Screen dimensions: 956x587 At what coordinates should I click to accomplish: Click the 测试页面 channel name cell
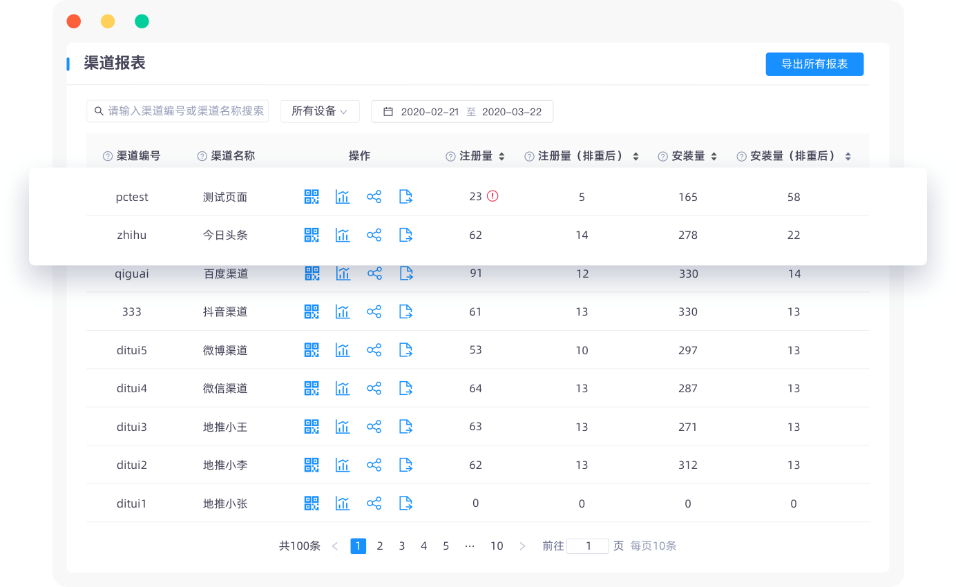tap(225, 197)
